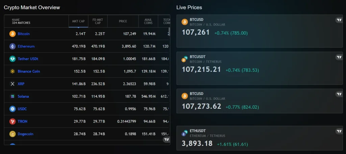Click the 107,261 live price value
This screenshot has height=154, width=346.
tap(196, 32)
